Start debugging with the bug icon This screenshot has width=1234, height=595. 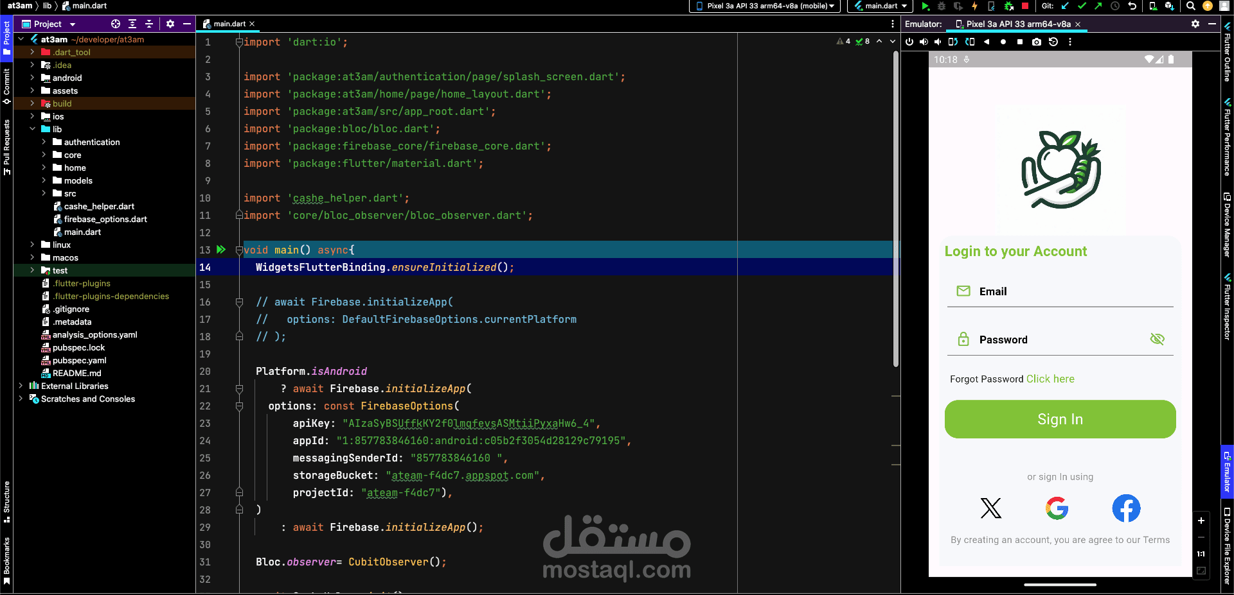pos(942,6)
